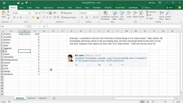
Task: Click the Bill Jelen account name
Action: 152,3
